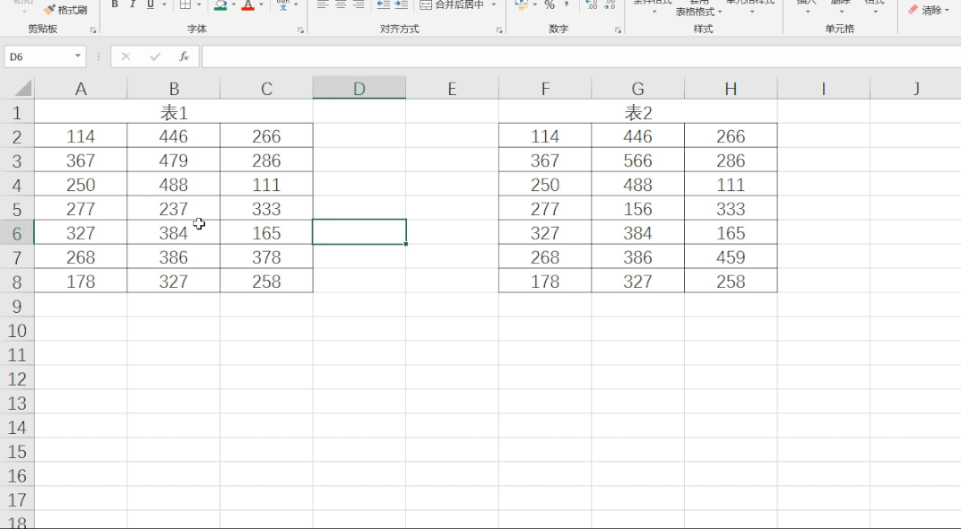Click the decrease indent icon
This screenshot has height=529, width=961.
click(383, 4)
